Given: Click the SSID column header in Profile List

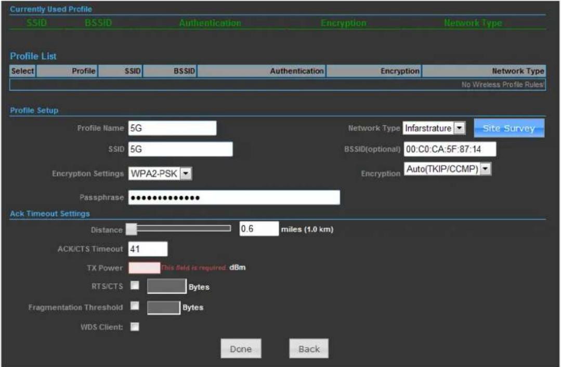Looking at the screenshot, I should click(121, 71).
